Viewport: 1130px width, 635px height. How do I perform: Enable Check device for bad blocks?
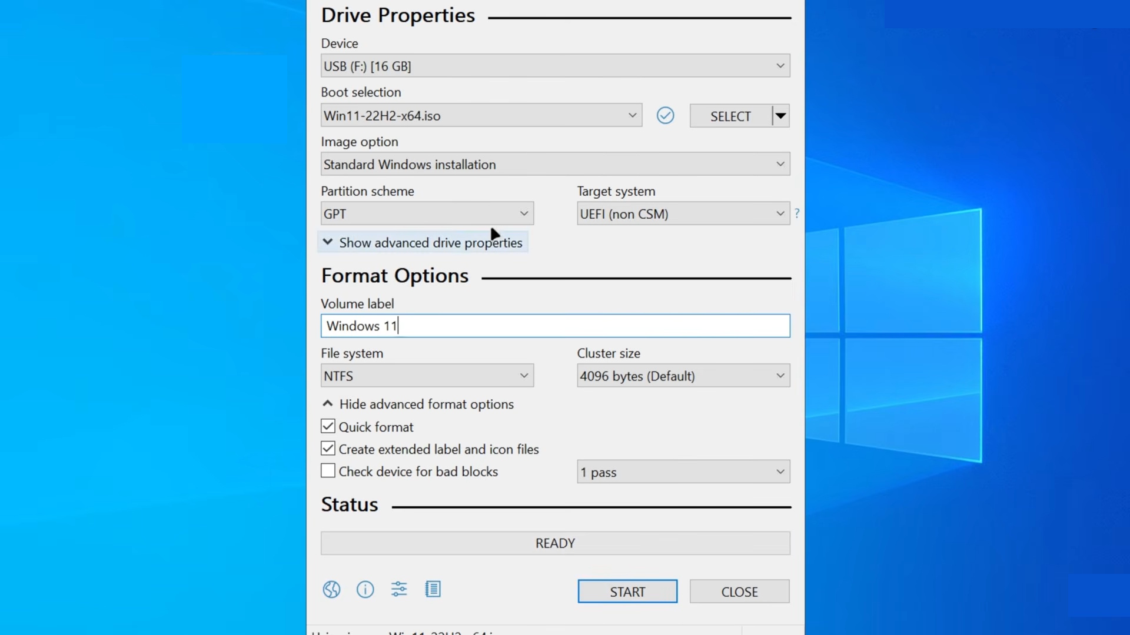[328, 470]
